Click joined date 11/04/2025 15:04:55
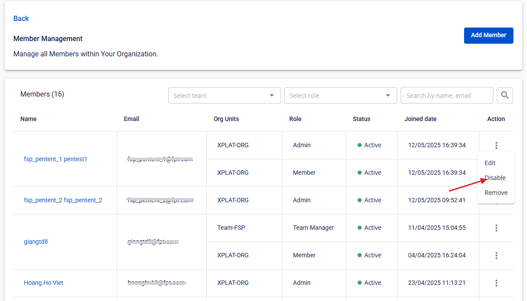Viewport: 527px width, 301px height. (x=437, y=228)
